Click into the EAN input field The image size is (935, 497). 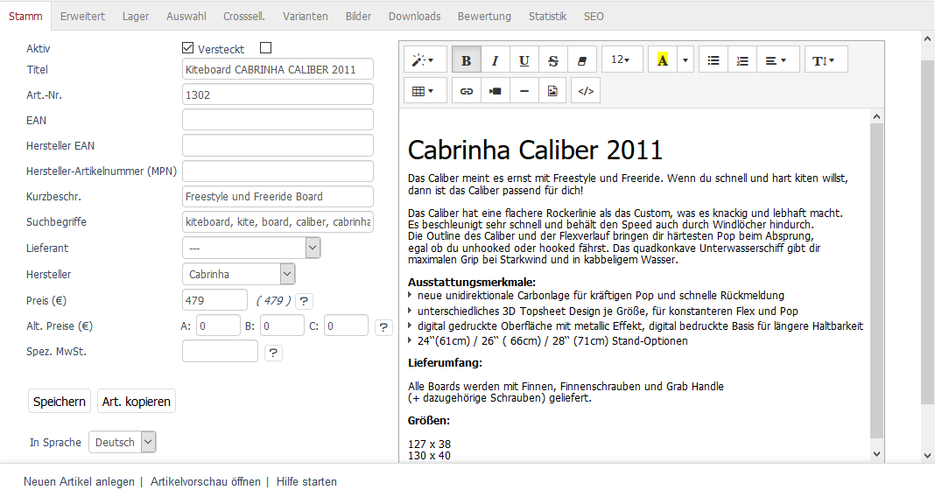pos(278,120)
